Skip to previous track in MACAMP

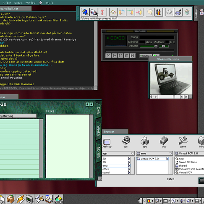108,56
